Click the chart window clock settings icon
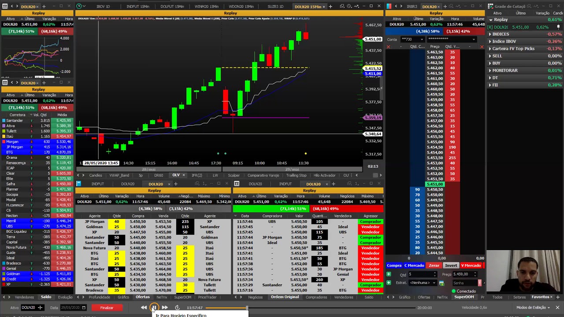 (349, 6)
